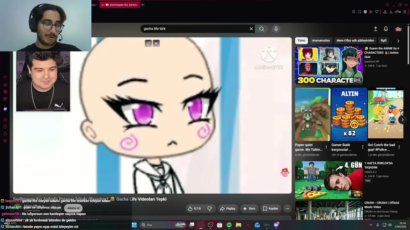The image size is (410, 230).
Task: Click the ABONE OL overlay on the video
Action: click(285, 172)
